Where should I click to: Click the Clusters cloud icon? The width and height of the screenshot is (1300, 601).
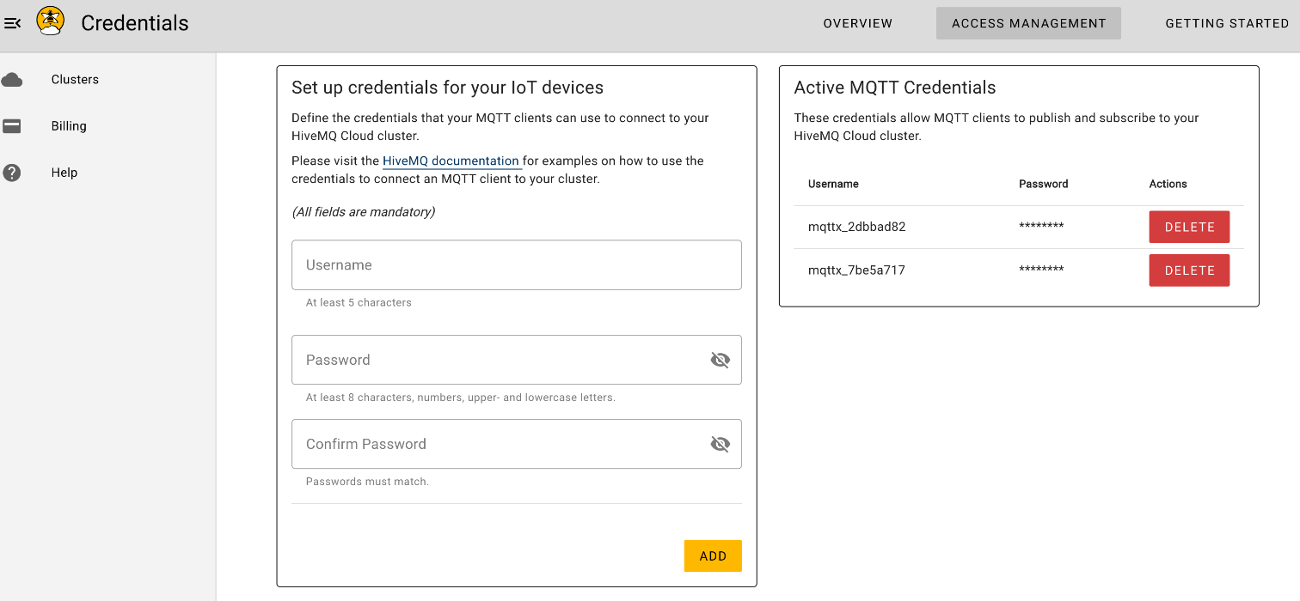[12, 80]
